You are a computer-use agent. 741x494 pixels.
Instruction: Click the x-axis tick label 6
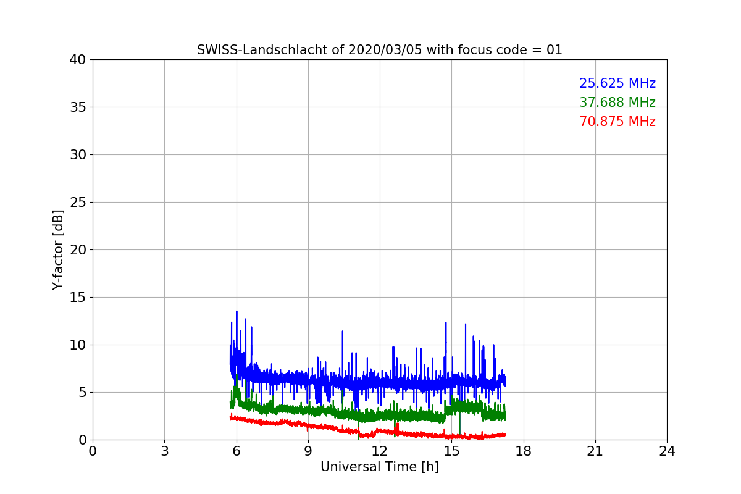click(x=237, y=451)
